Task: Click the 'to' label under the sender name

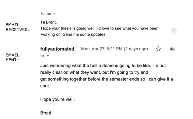Action: (x=42, y=56)
